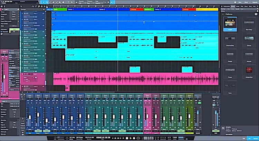Select the Beat Delay effect thumbnail

pyautogui.click(x=249, y=24)
